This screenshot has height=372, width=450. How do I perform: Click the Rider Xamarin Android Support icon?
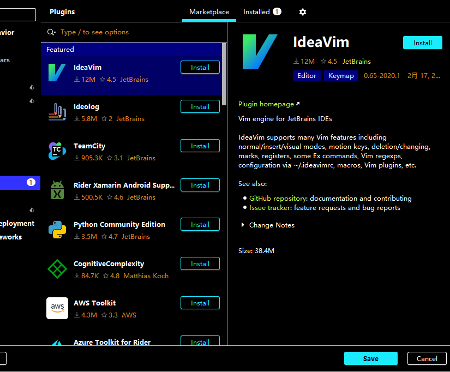click(57, 190)
